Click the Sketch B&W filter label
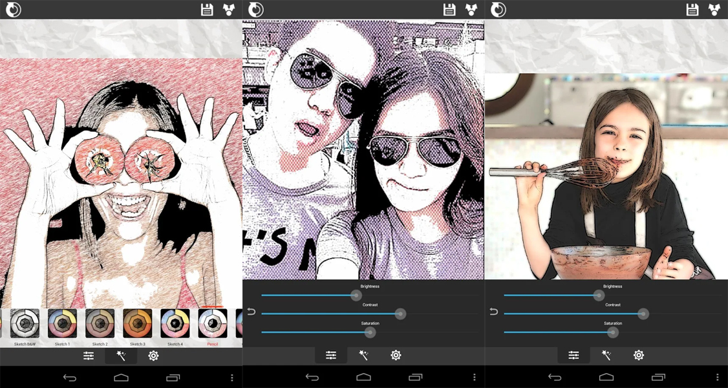 click(x=25, y=345)
